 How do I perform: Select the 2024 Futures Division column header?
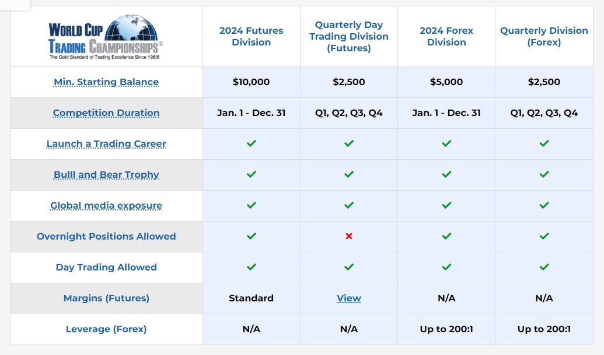click(251, 36)
